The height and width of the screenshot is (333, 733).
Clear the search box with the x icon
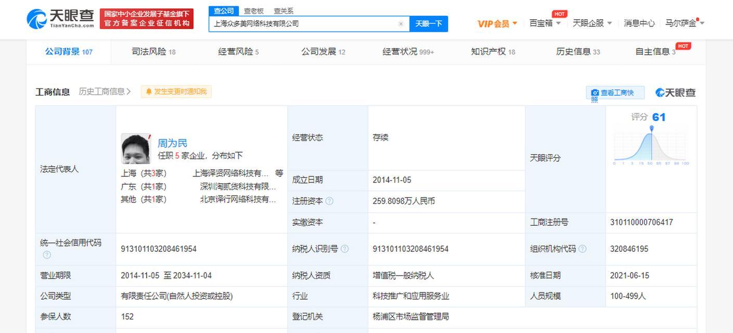coord(401,24)
